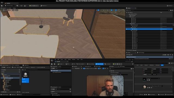This screenshot has height=98, width=174.
Task: Open Edit menu in Blueprint editor
Action: coord(58,60)
